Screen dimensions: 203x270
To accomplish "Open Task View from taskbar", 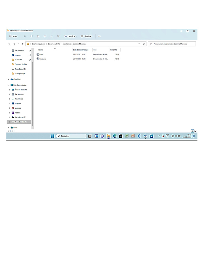I will [x=90, y=136].
